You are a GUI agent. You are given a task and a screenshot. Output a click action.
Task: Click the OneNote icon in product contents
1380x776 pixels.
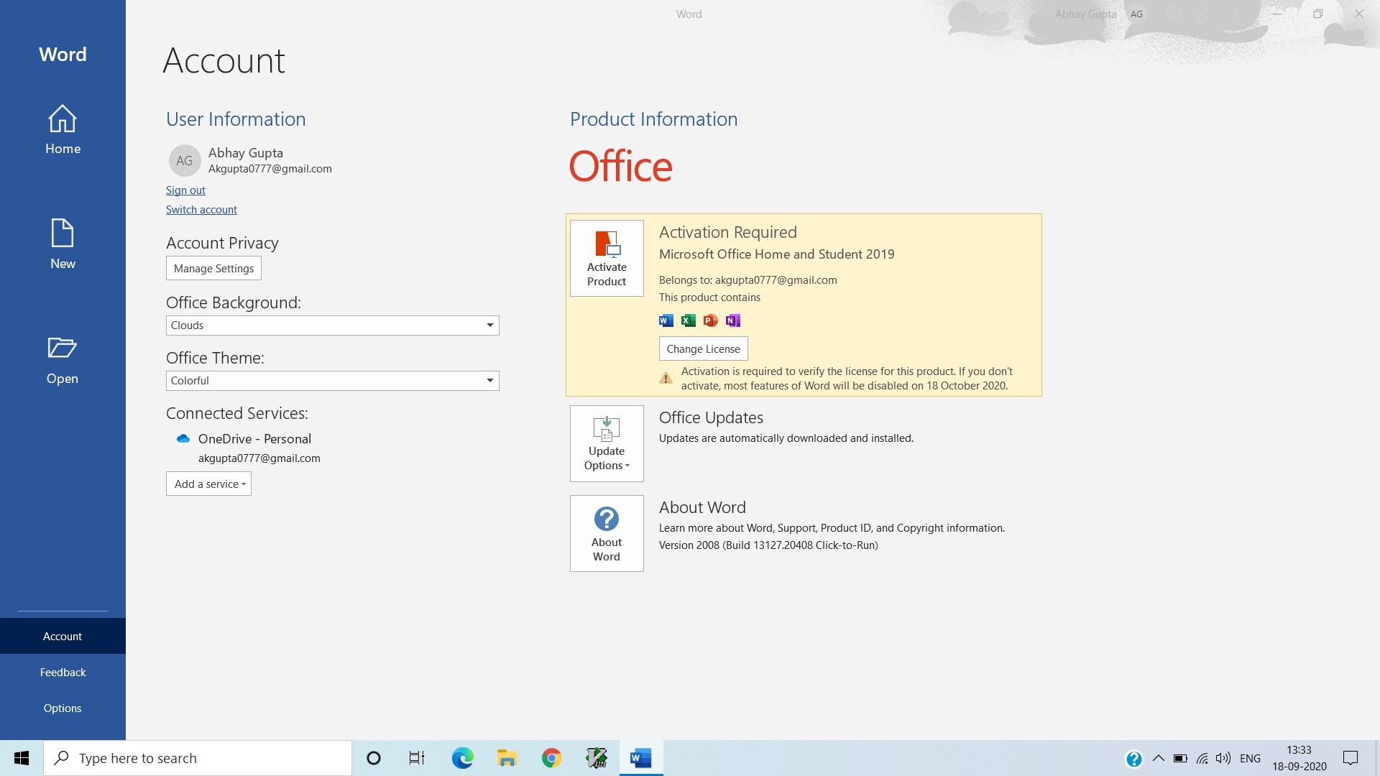point(732,320)
